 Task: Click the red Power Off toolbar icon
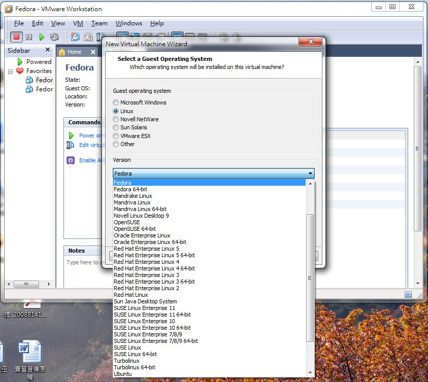coord(16,37)
